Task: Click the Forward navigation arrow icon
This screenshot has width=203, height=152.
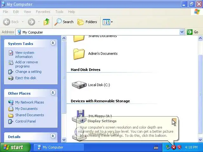Action: tap(31, 22)
